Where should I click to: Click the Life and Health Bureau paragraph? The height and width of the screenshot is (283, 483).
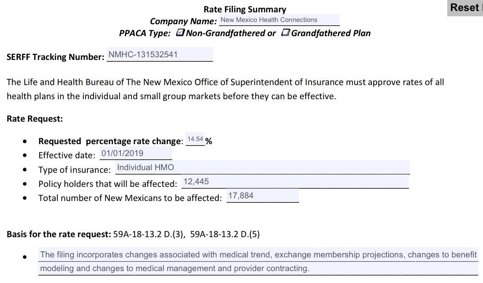(225, 89)
